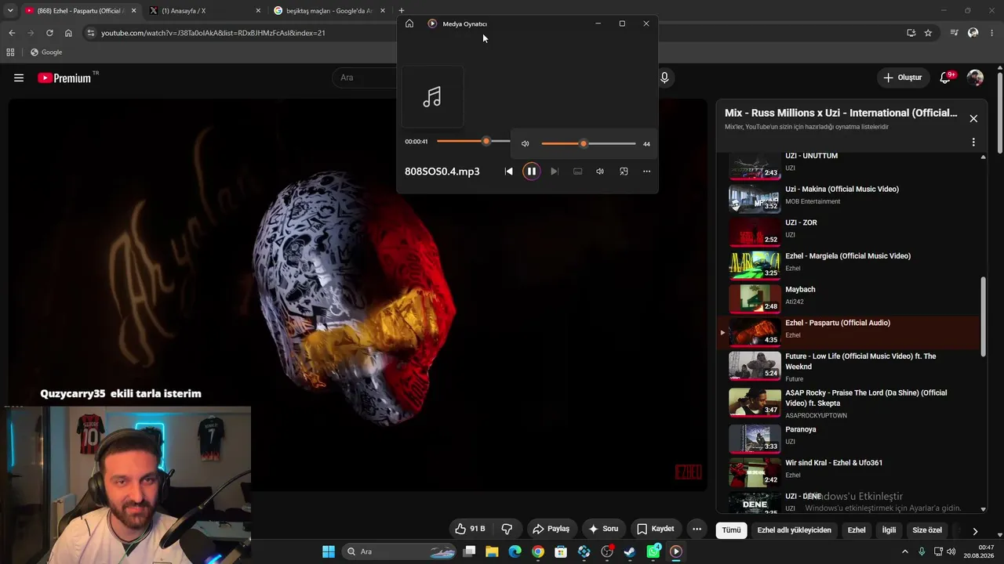This screenshot has width=1004, height=564.
Task: Click the music note album art
Action: pyautogui.click(x=432, y=96)
